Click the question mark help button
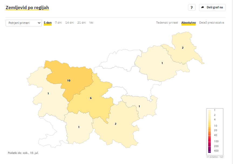This screenshot has width=233, height=164. (x=191, y=8)
